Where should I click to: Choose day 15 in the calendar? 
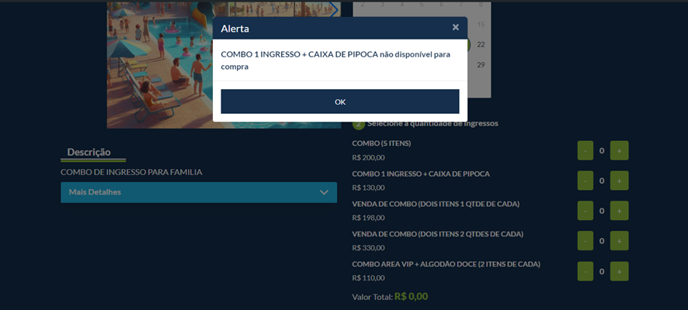tap(481, 25)
